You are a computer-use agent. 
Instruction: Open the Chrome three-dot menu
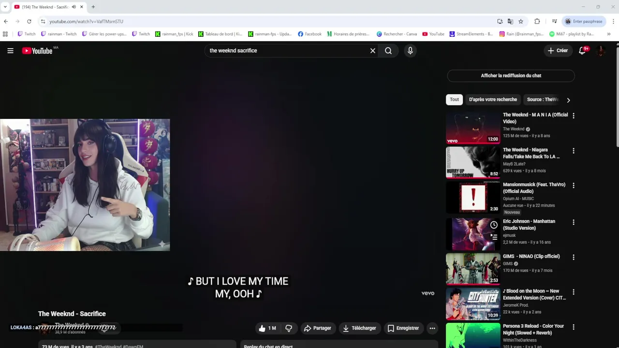pos(613,21)
